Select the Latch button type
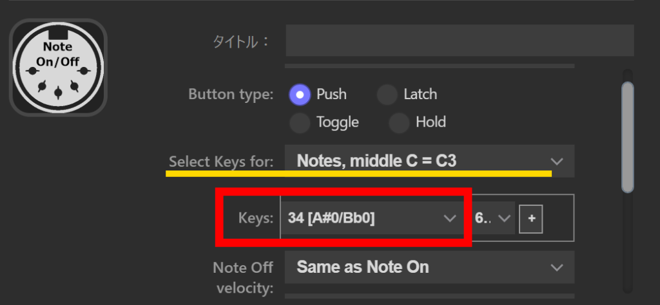The width and height of the screenshot is (660, 305). (x=387, y=95)
